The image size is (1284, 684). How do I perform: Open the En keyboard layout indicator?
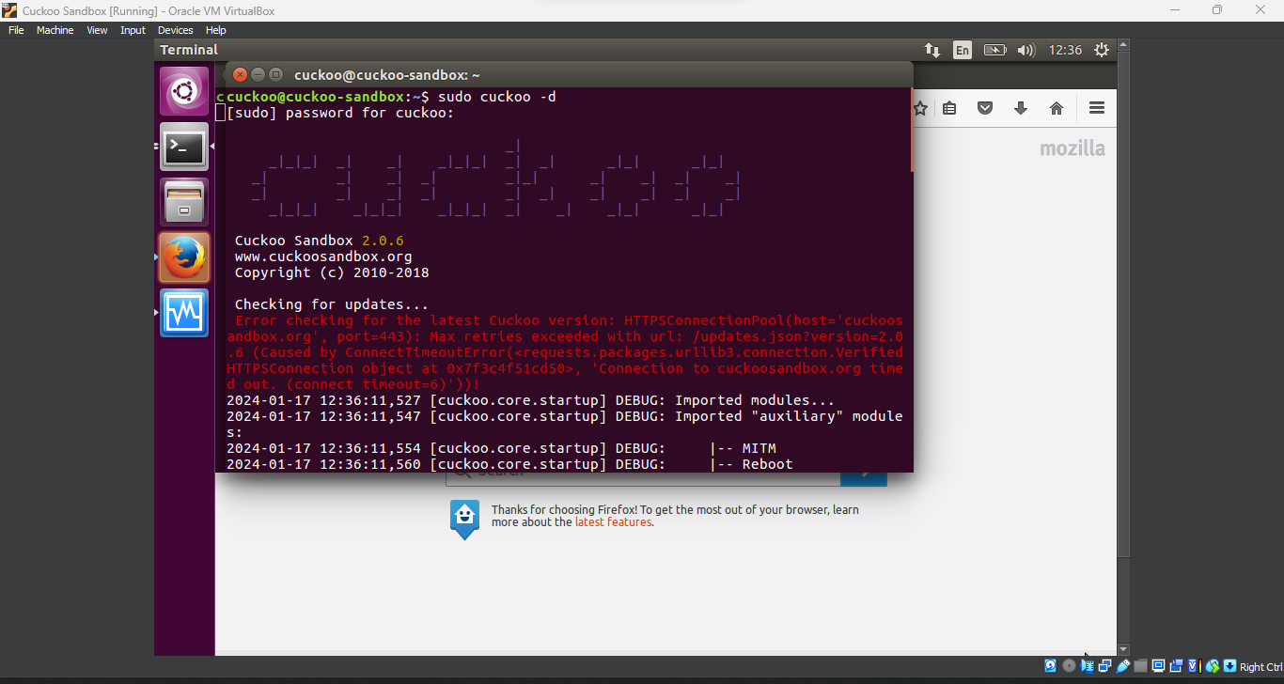click(x=963, y=50)
